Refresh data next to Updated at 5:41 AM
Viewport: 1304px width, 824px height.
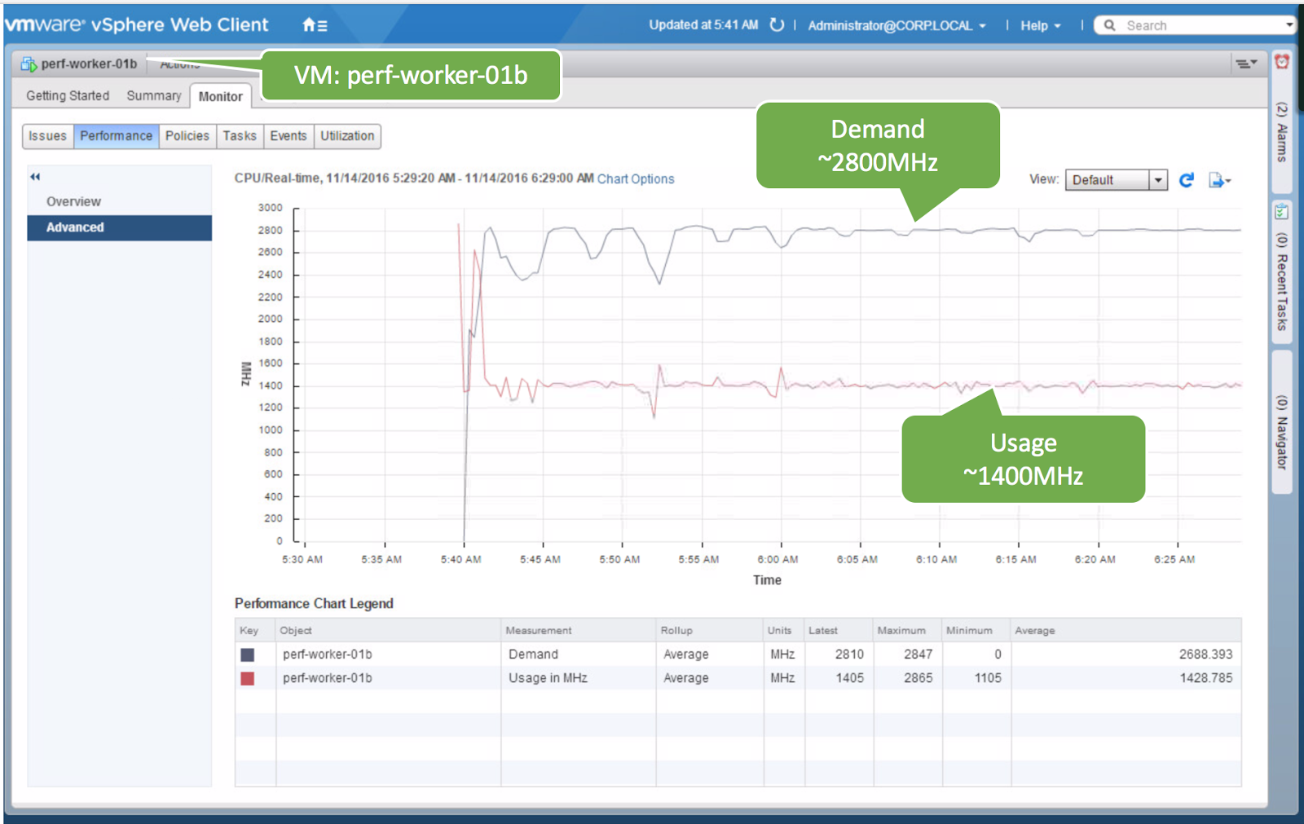[x=776, y=24]
